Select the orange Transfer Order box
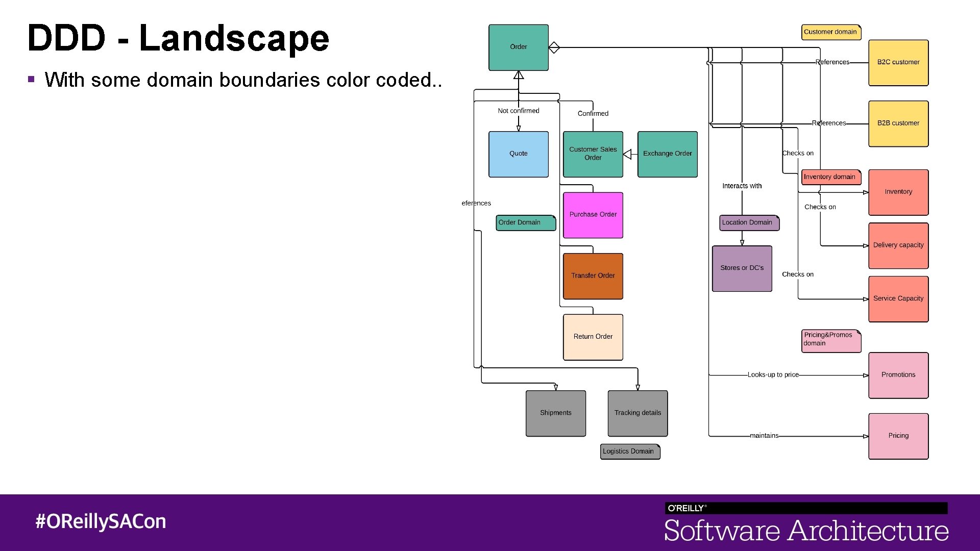The width and height of the screenshot is (980, 551). (593, 276)
